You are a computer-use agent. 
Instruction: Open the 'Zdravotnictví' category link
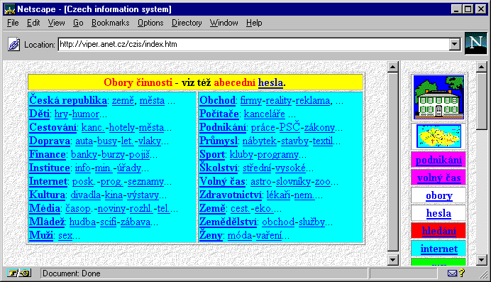coord(231,195)
